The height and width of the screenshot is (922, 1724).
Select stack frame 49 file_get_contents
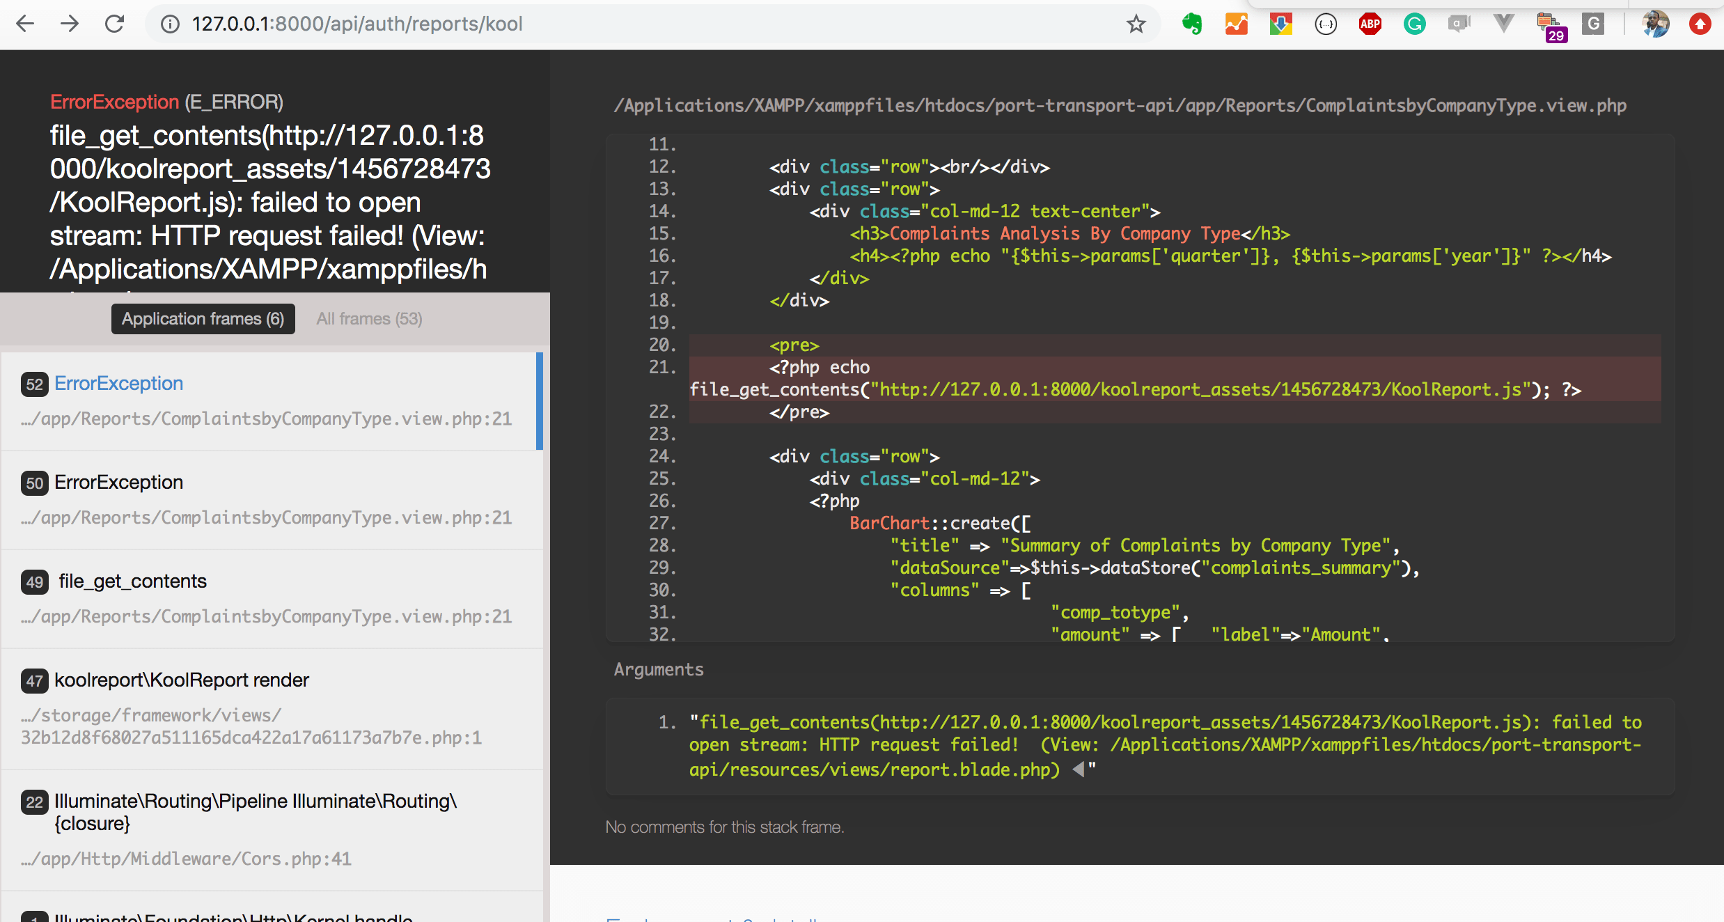272,599
